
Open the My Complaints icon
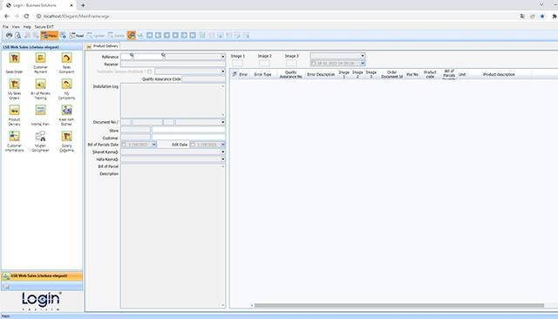click(x=66, y=85)
